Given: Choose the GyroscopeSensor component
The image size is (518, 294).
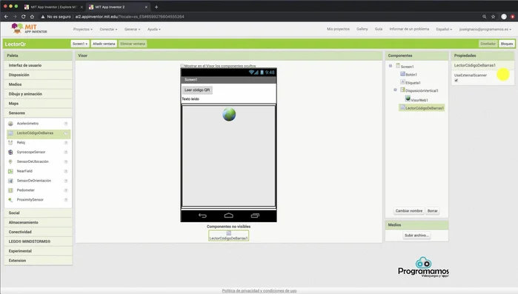Looking at the screenshot, I should click(30, 152).
